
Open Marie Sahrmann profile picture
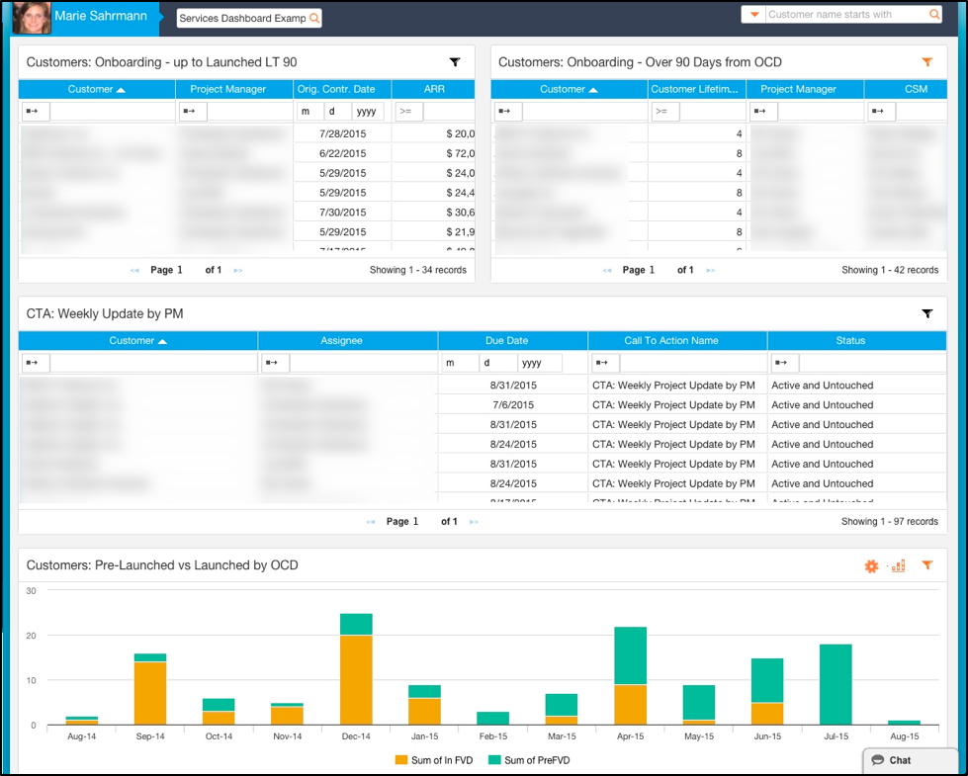tap(32, 18)
